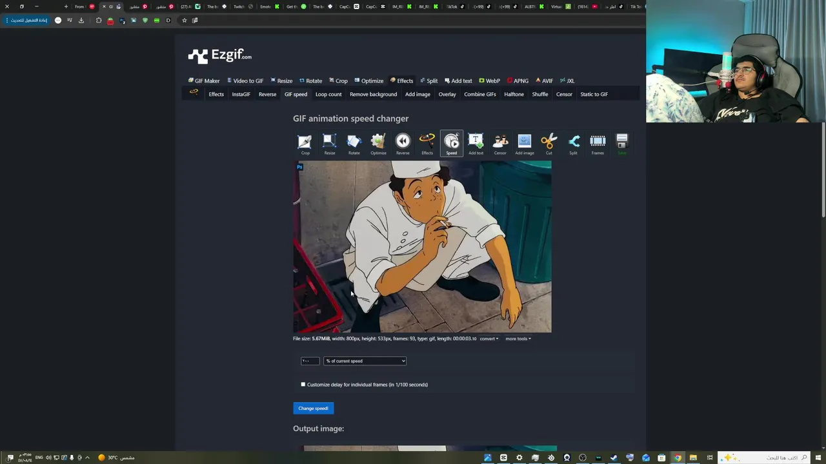Click the orange spinning icon in submenu
826x464 pixels.
click(194, 93)
